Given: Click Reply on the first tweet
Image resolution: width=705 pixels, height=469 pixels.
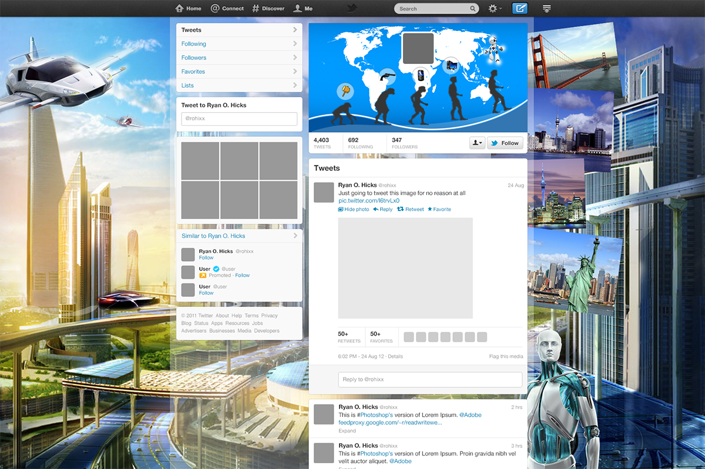Looking at the screenshot, I should 383,210.
